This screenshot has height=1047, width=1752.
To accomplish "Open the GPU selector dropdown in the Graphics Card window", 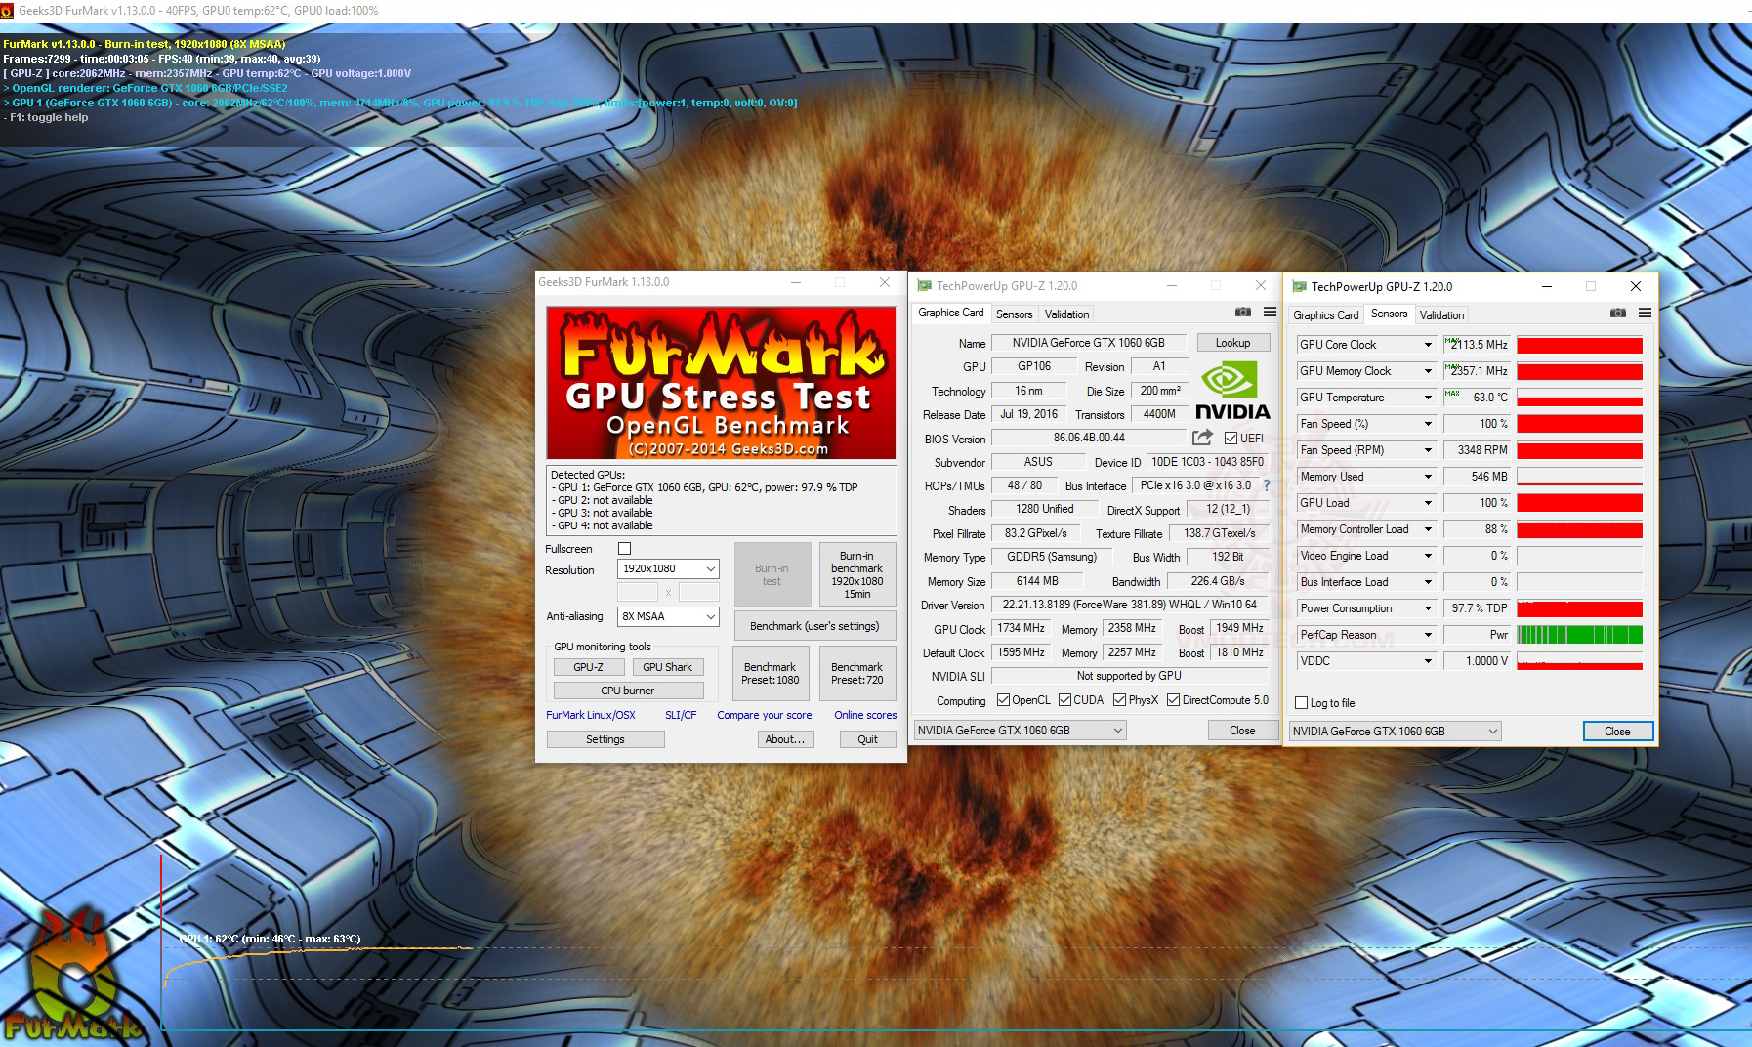I will (1021, 730).
